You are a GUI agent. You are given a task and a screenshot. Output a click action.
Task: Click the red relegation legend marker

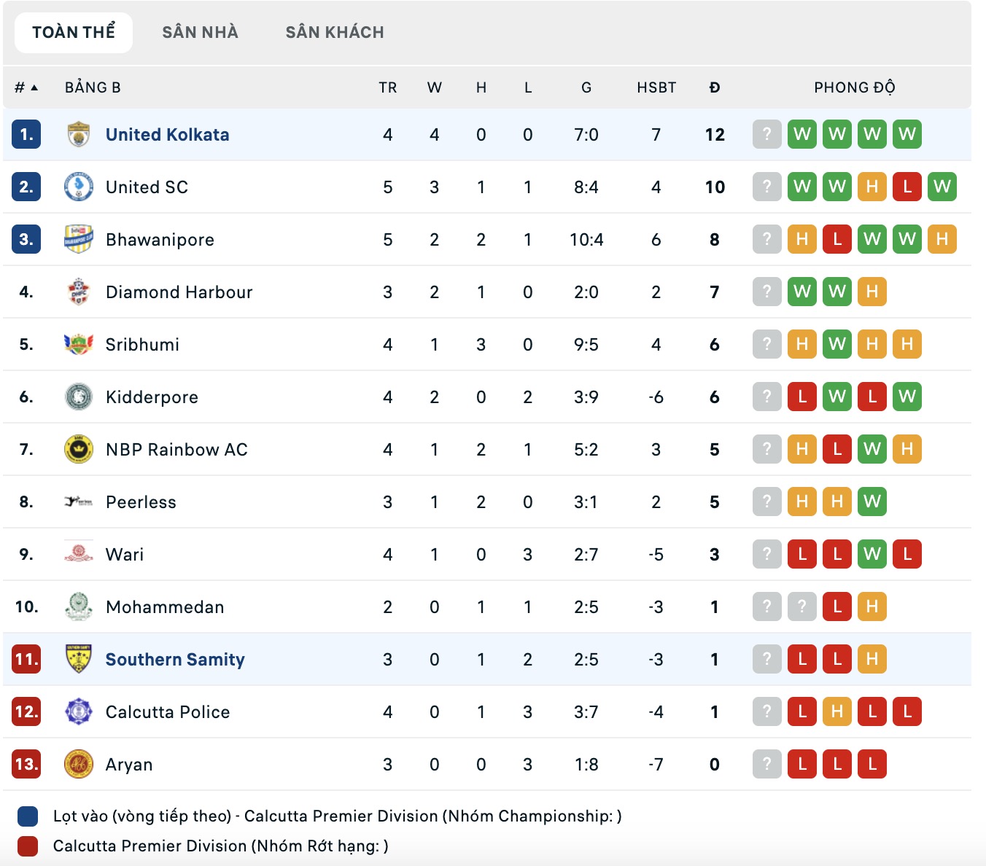(x=26, y=846)
